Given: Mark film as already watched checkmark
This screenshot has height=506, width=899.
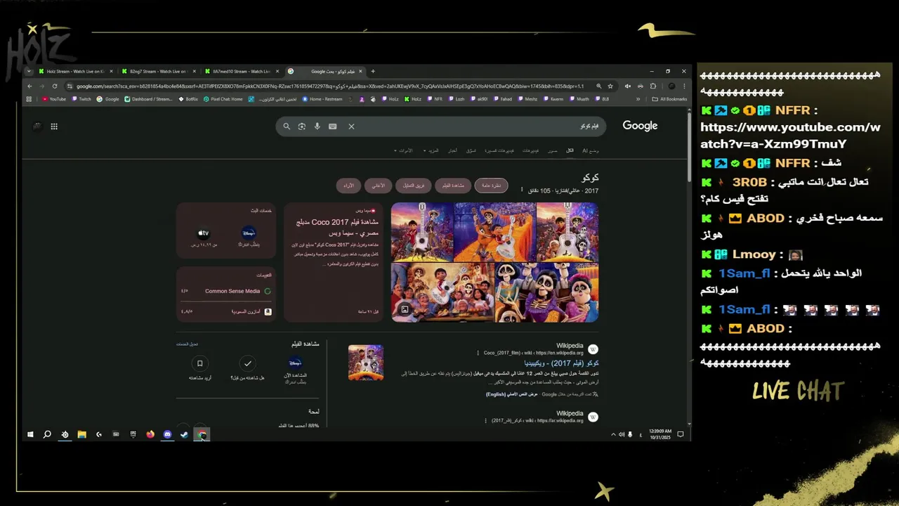Looking at the screenshot, I should click(247, 363).
